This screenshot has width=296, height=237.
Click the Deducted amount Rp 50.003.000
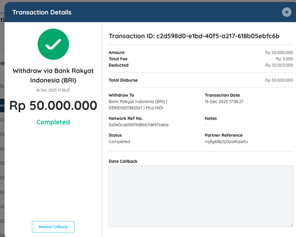point(279,65)
